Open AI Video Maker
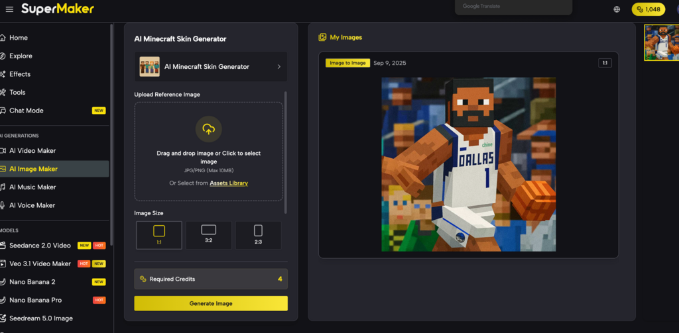Image resolution: width=679 pixels, height=333 pixels. (32, 151)
